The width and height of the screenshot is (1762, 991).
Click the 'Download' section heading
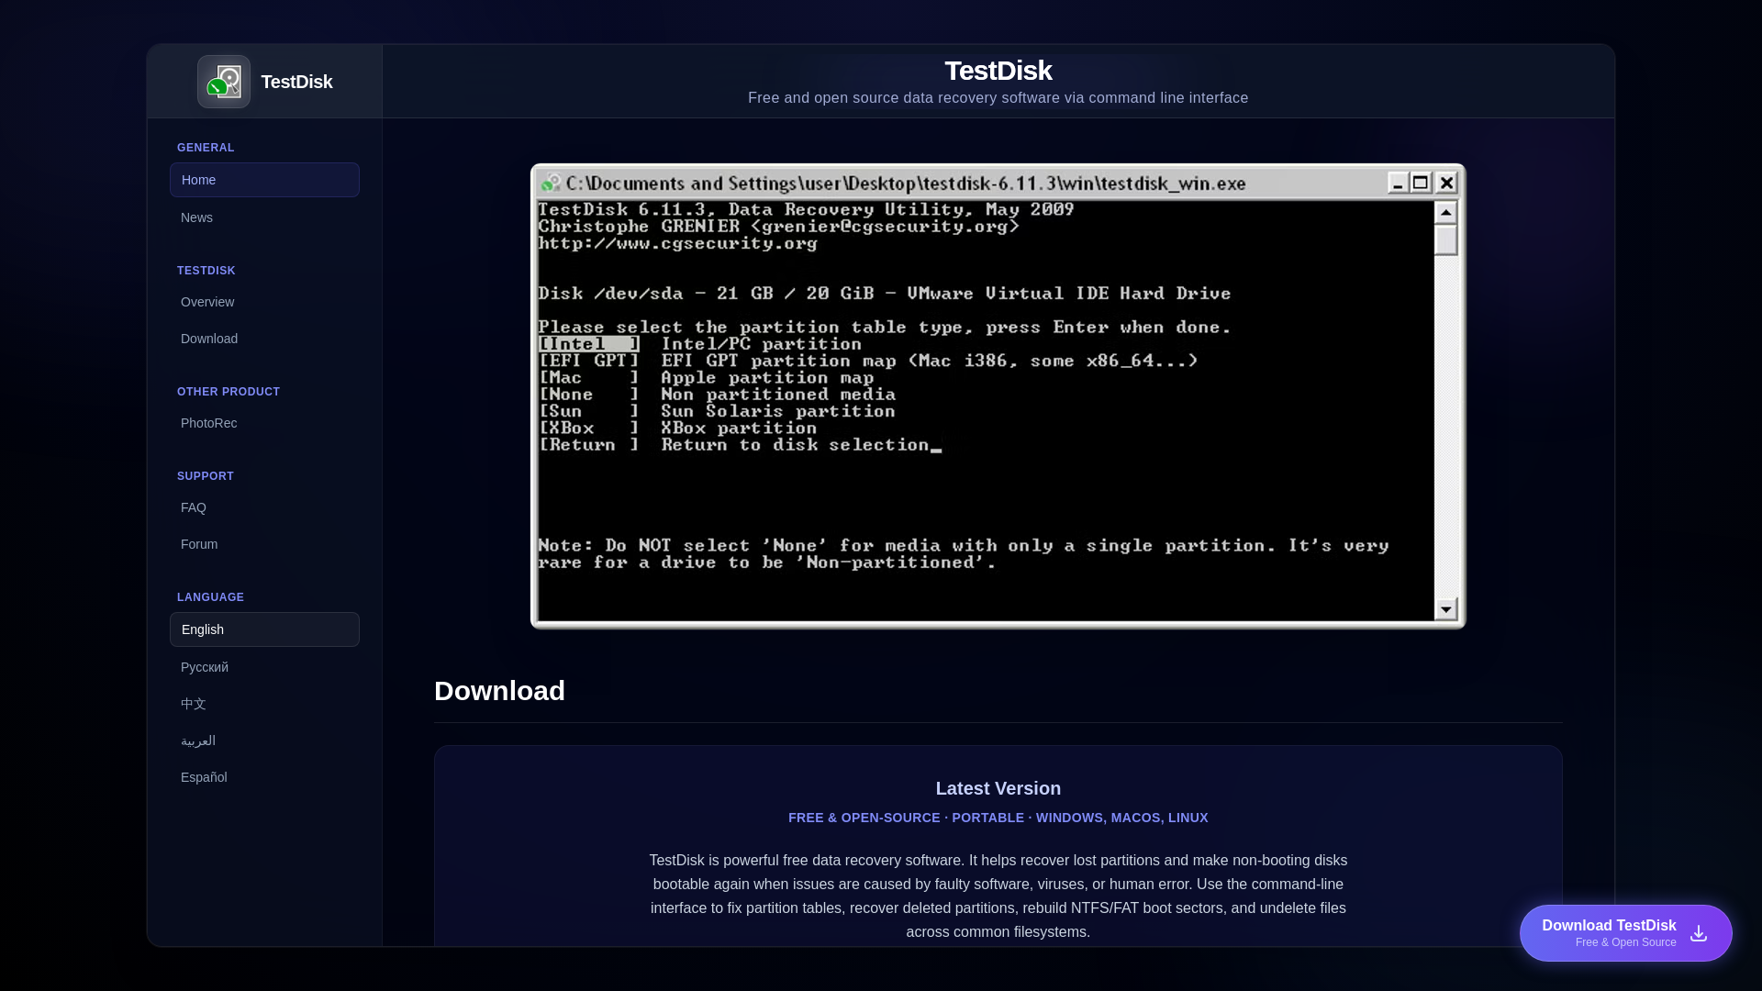pos(499,691)
